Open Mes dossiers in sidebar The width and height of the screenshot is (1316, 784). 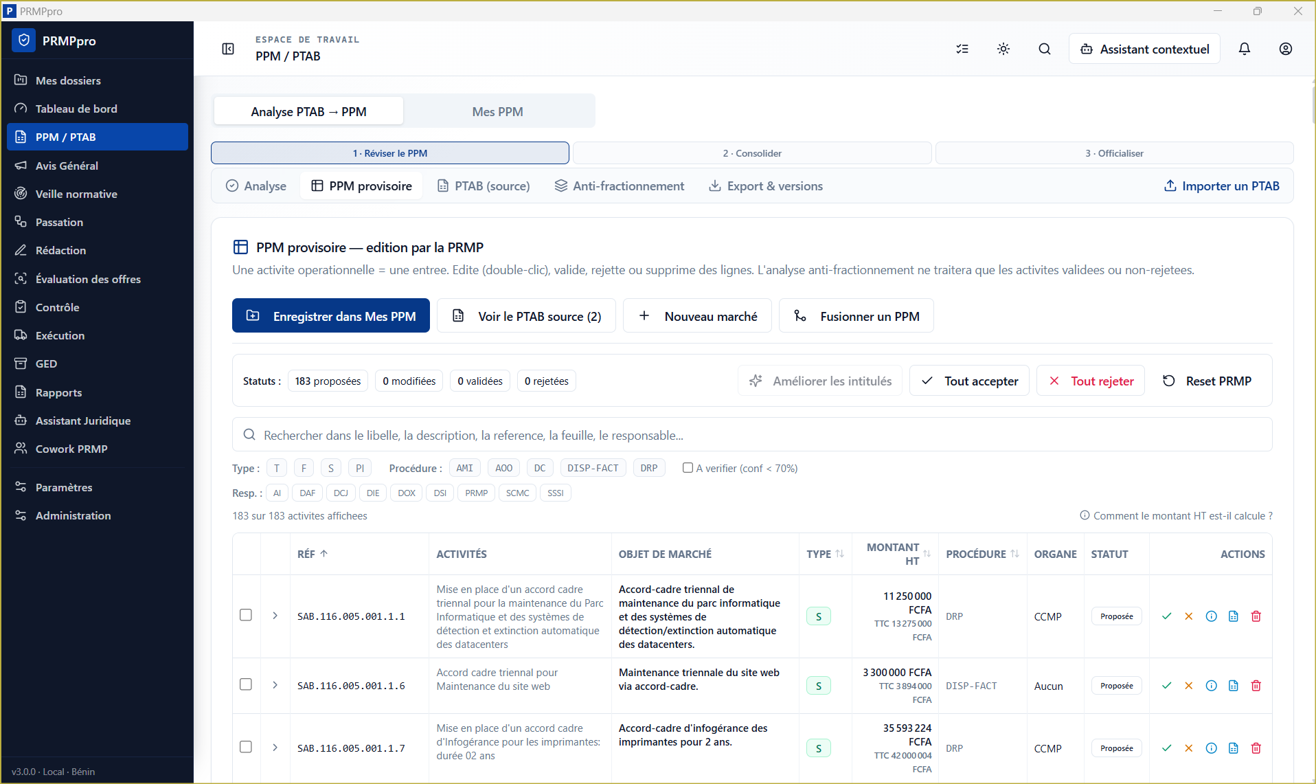pos(98,80)
